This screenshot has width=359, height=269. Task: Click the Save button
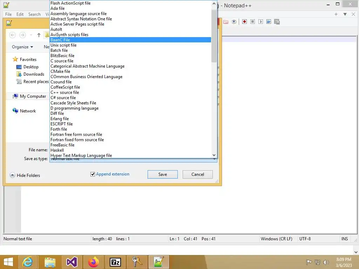[163, 174]
